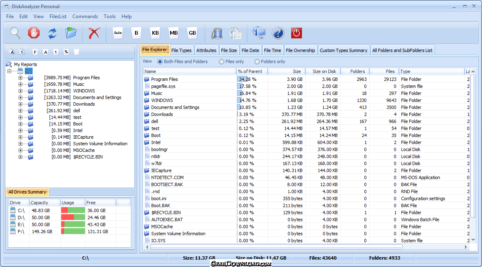Click the D:\ drive icon in the drives summary

pyautogui.click(x=13, y=217)
